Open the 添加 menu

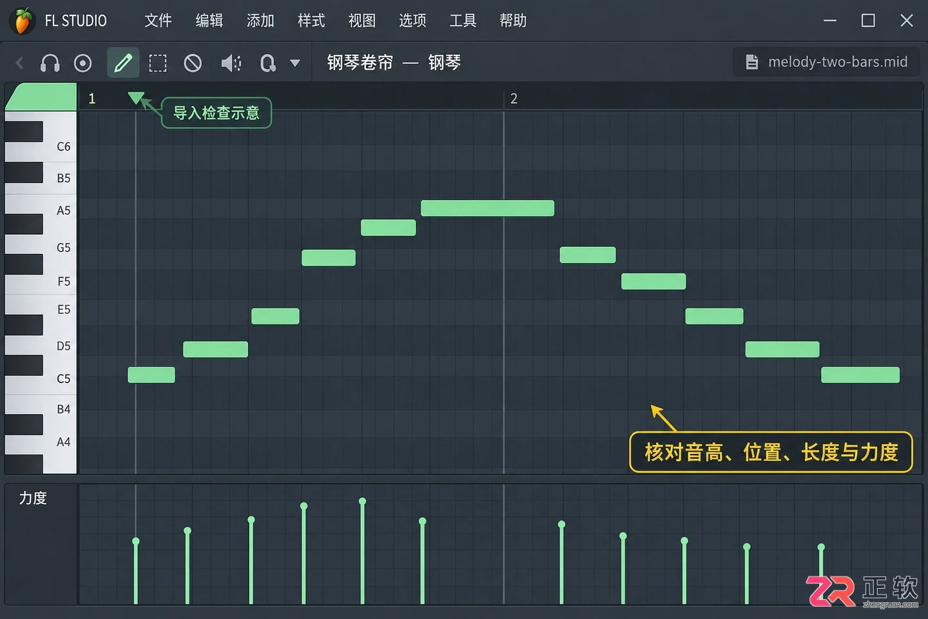[x=260, y=21]
